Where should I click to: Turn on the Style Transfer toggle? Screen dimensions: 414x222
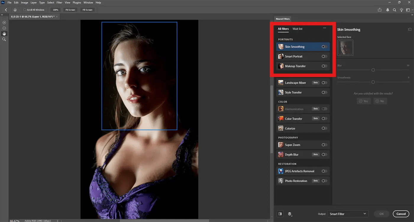324,93
